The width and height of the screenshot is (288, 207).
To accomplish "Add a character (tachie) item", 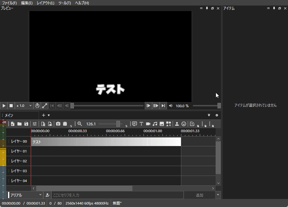I will point(177,124).
